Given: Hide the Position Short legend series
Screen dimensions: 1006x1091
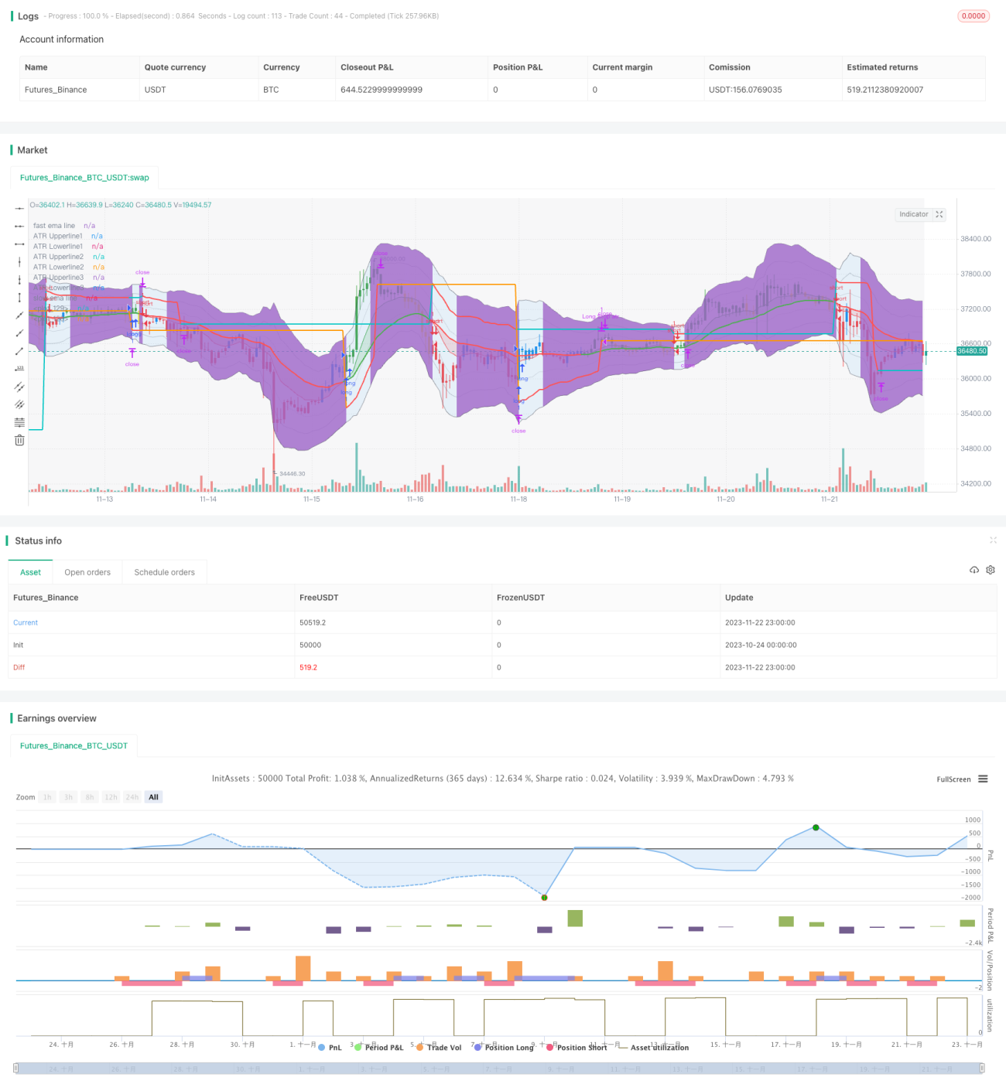Looking at the screenshot, I should (577, 1048).
